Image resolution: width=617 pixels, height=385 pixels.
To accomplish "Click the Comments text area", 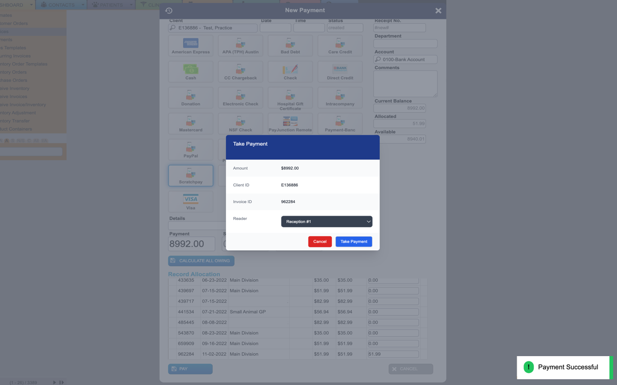I will pyautogui.click(x=405, y=84).
